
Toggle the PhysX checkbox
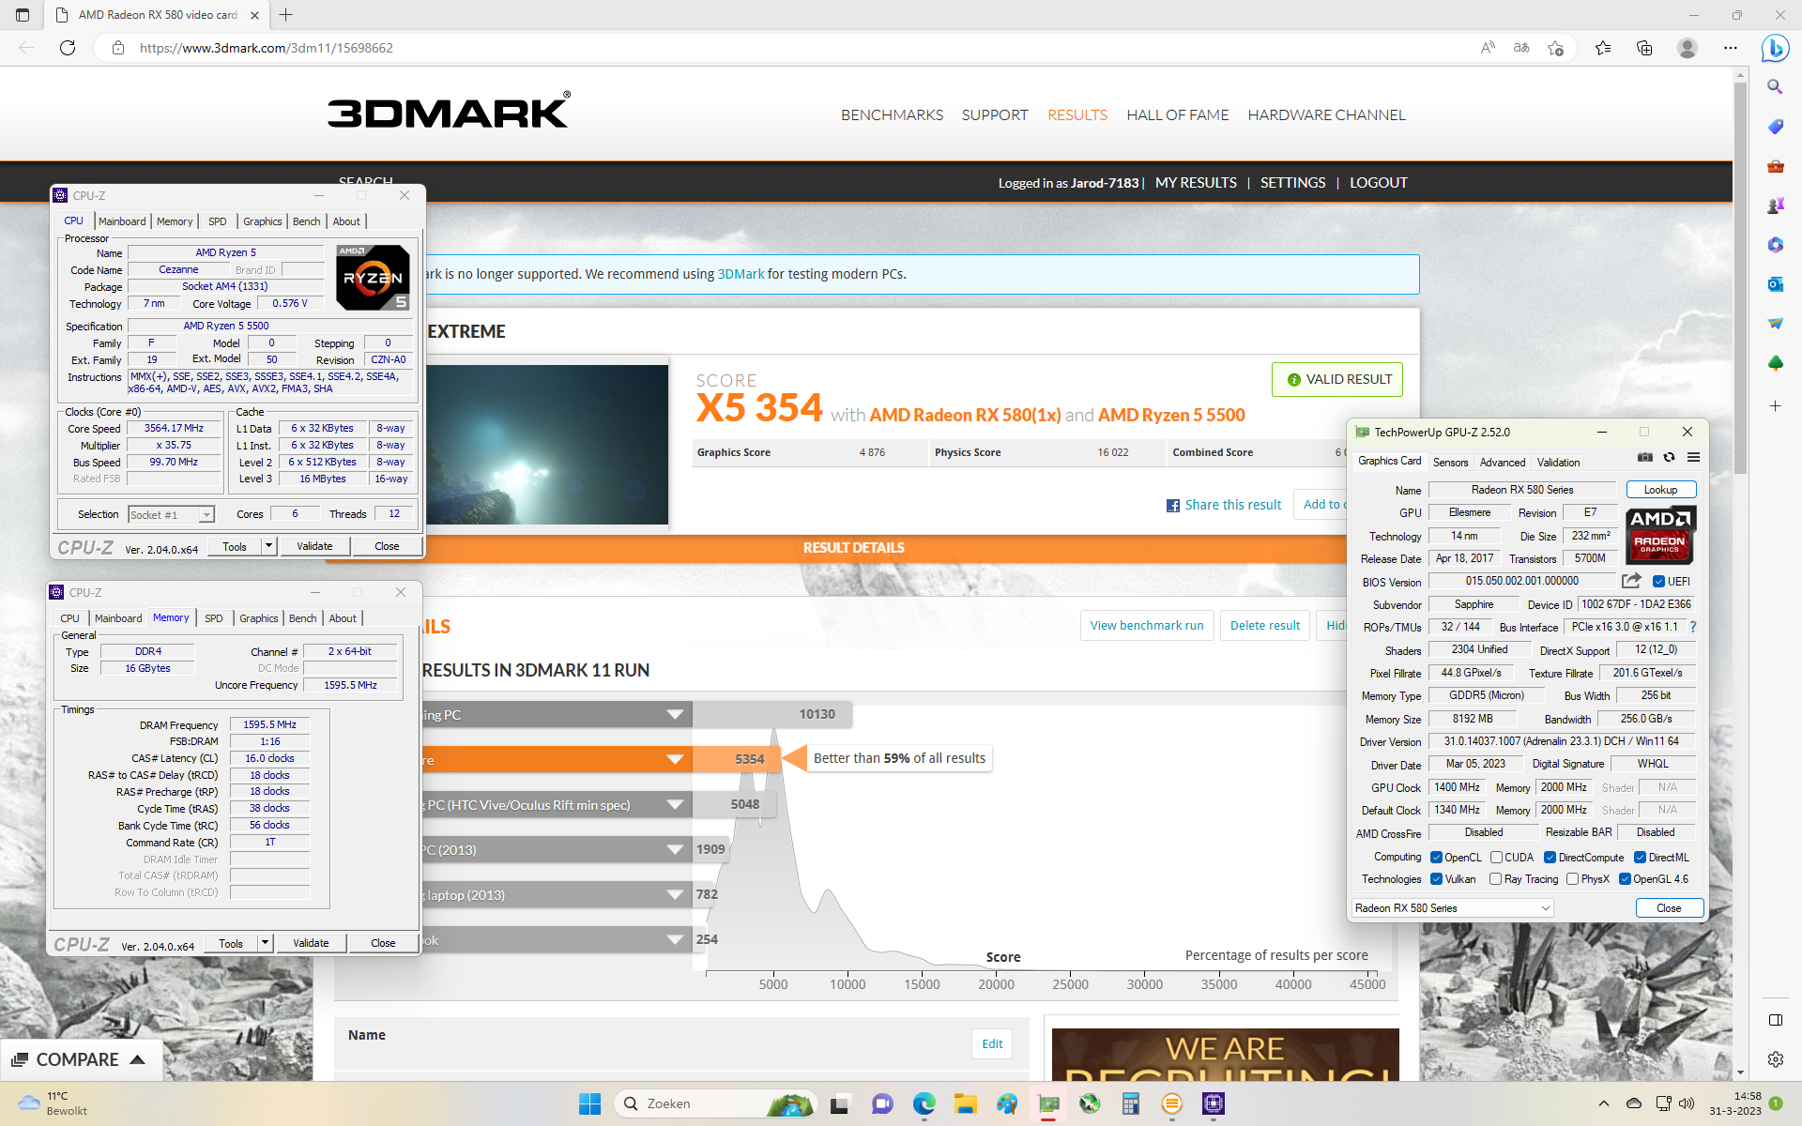click(x=1572, y=879)
